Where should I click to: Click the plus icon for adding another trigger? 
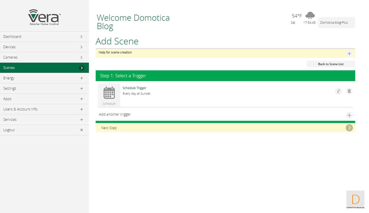click(x=349, y=115)
